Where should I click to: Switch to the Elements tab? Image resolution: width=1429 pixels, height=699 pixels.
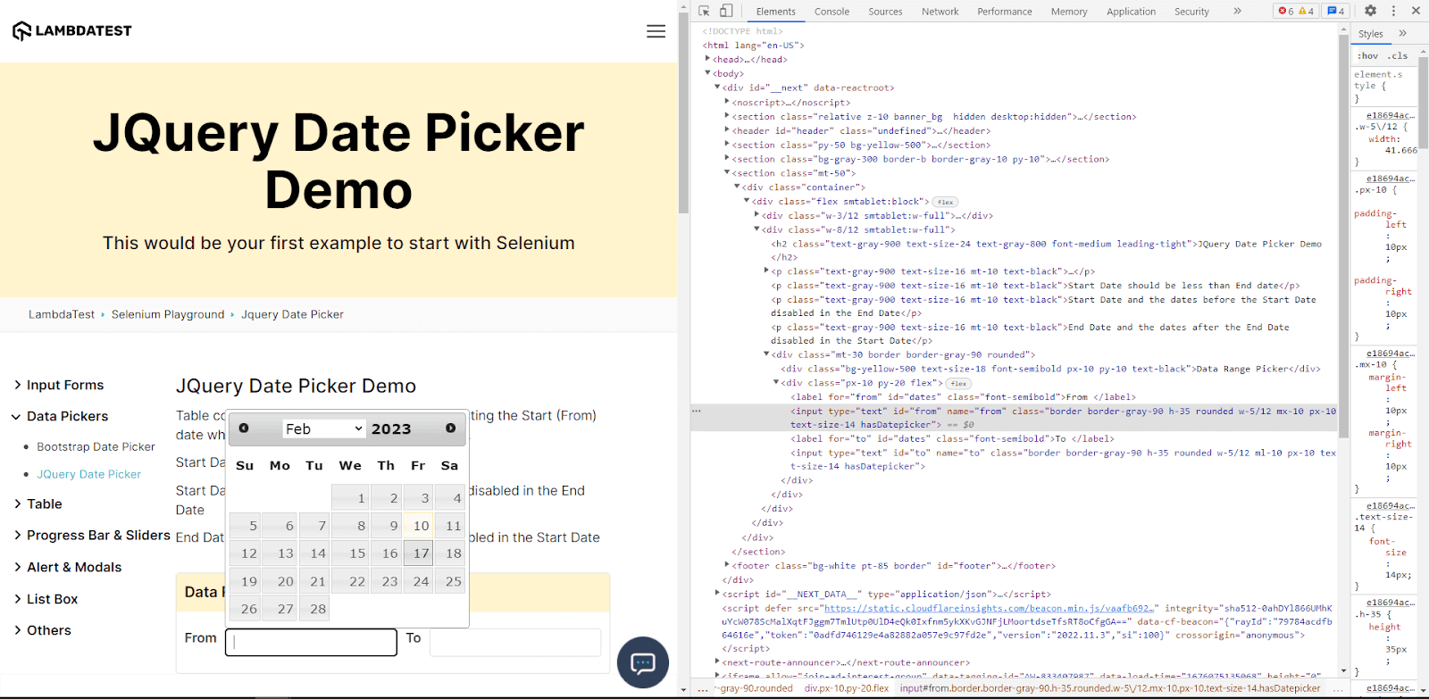tap(775, 12)
